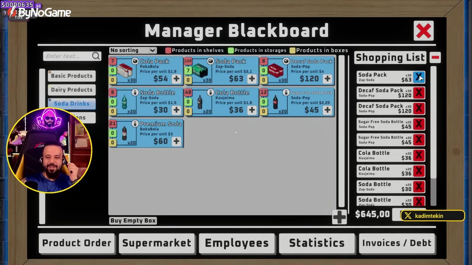Close the Manager Blackboard
Screen dimensions: 472x265
(423, 31)
